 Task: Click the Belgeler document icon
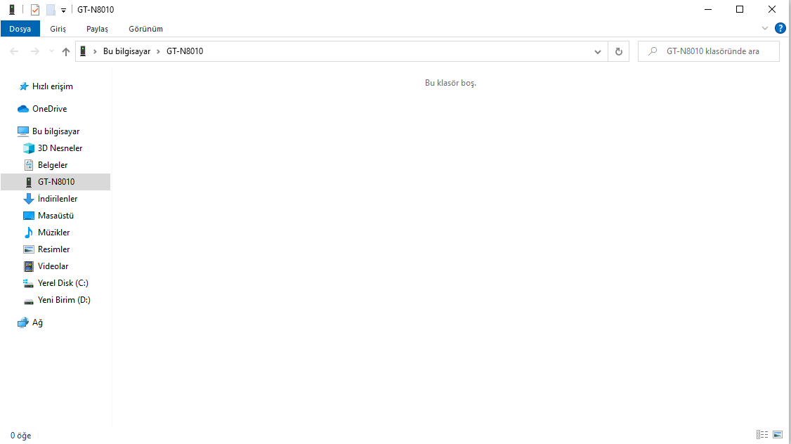29,165
